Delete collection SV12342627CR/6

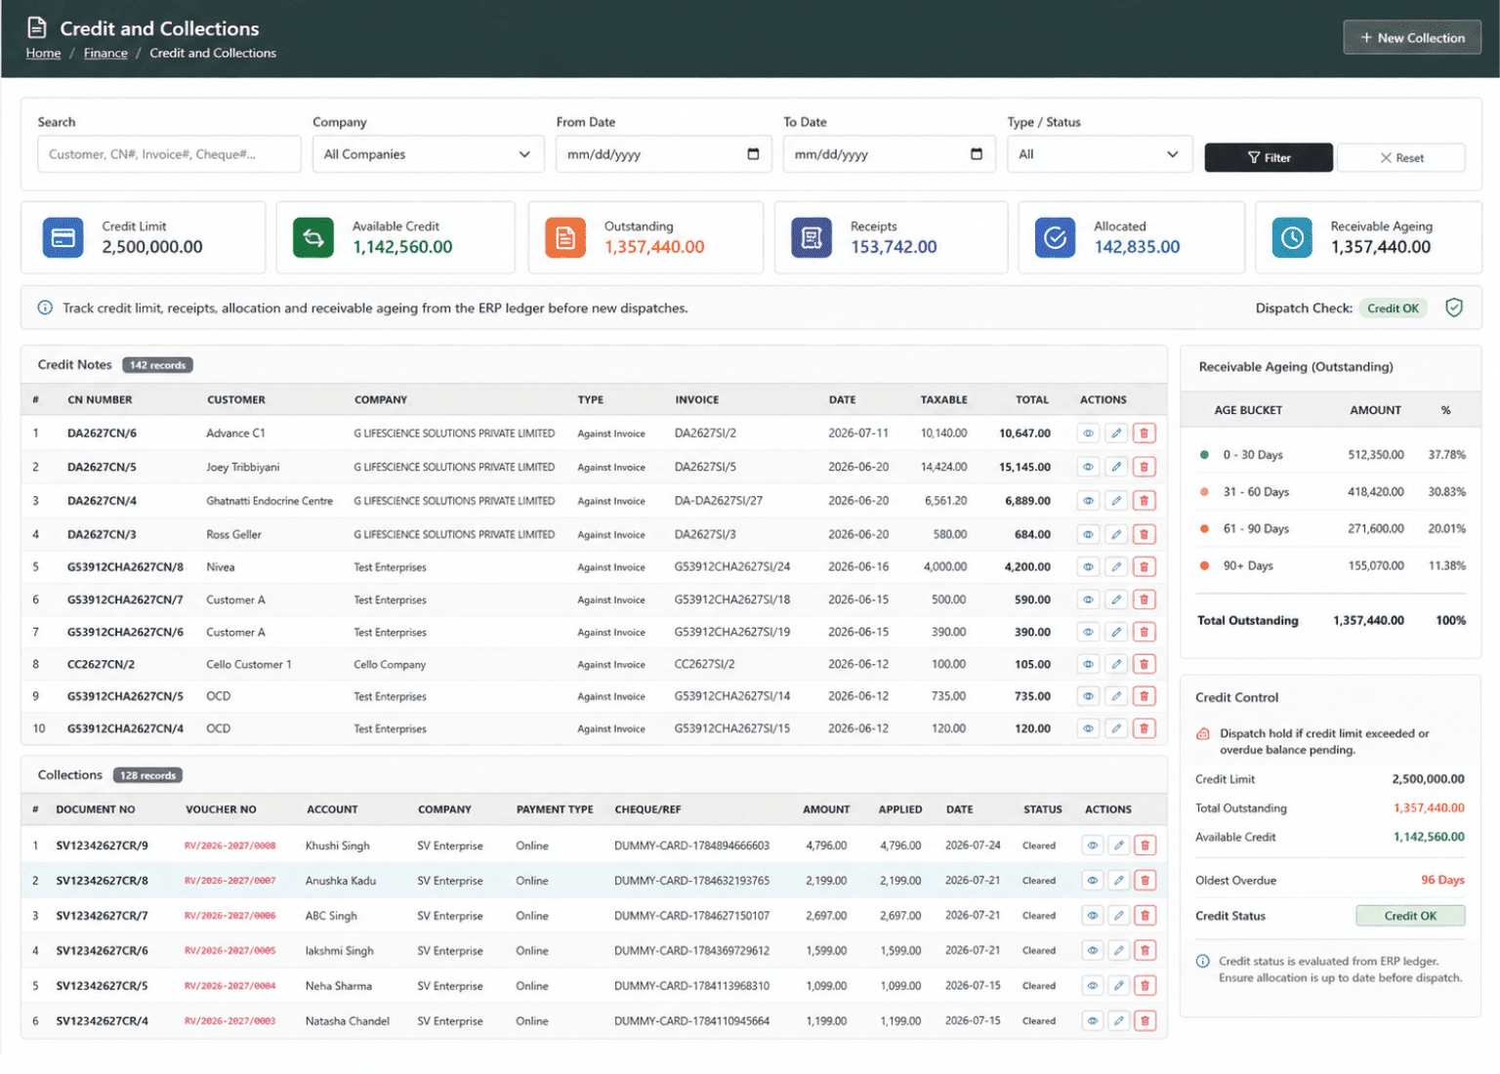pos(1146,951)
